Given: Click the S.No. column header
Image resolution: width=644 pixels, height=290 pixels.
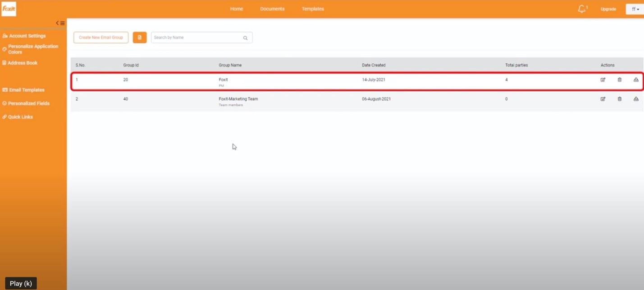Looking at the screenshot, I should coord(81,65).
